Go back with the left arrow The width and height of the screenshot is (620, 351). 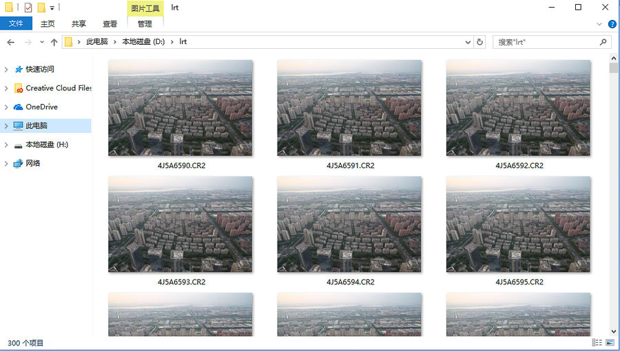click(x=10, y=42)
